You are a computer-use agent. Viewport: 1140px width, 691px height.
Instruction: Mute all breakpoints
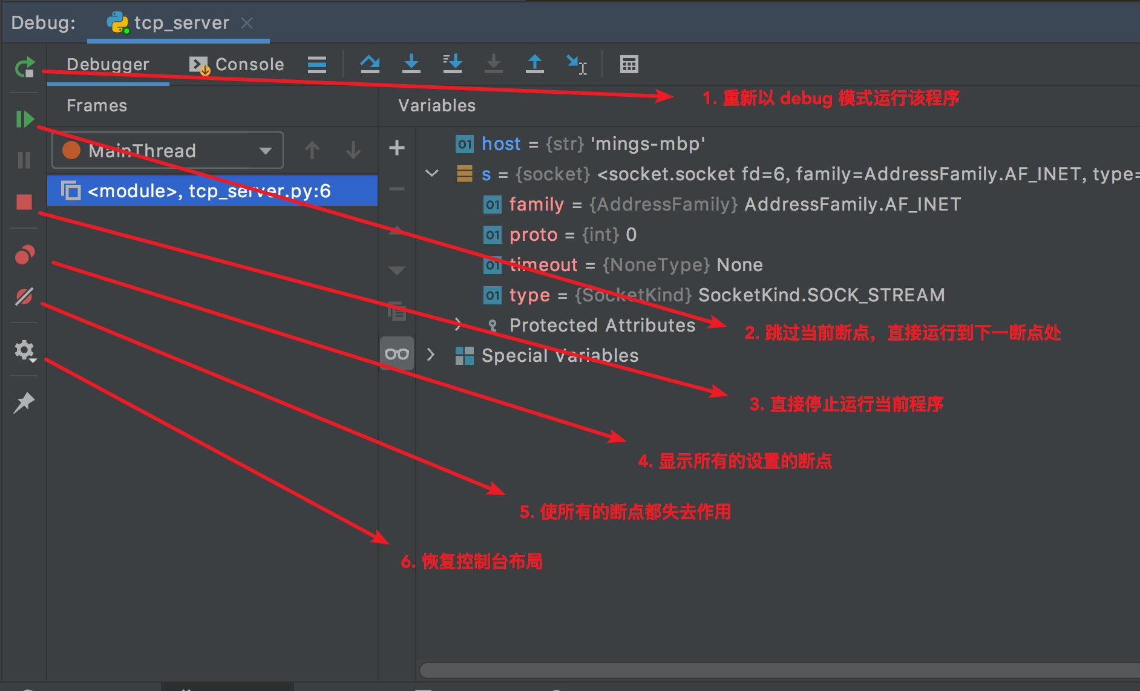pyautogui.click(x=24, y=296)
